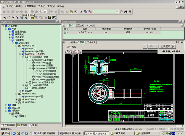The image size is (185, 136).
Task: Open the 工具 menu
Action: point(42,6)
